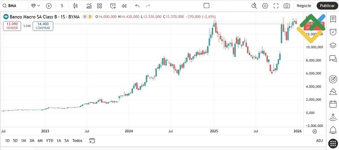
Task: Toggle ADJ adjusted data
Action: 319,141
